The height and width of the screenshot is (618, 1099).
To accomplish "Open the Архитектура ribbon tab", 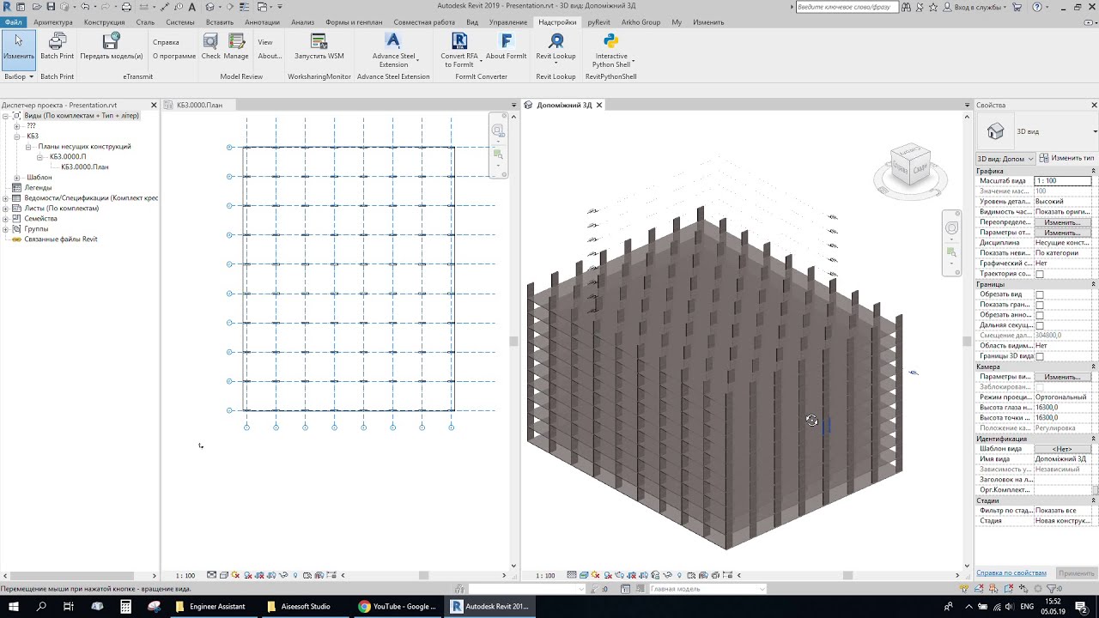I will (53, 22).
